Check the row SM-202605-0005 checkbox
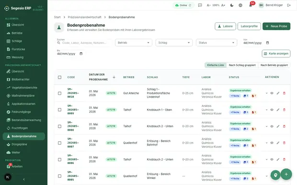The height and width of the screenshot is (185, 297). (60, 176)
